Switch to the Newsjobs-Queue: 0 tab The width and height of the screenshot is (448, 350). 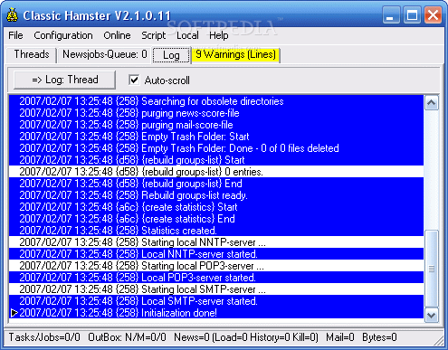point(104,54)
